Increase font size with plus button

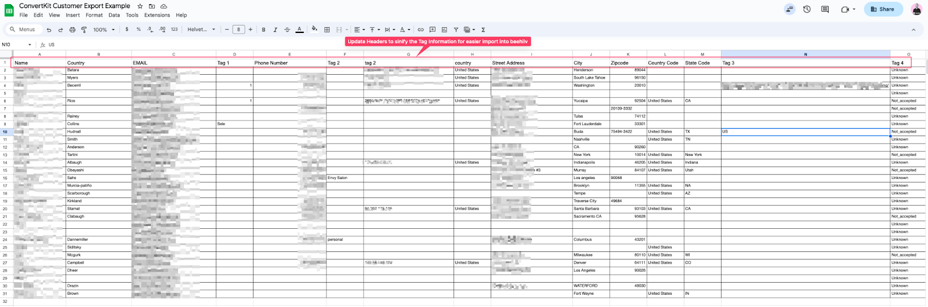coord(251,30)
